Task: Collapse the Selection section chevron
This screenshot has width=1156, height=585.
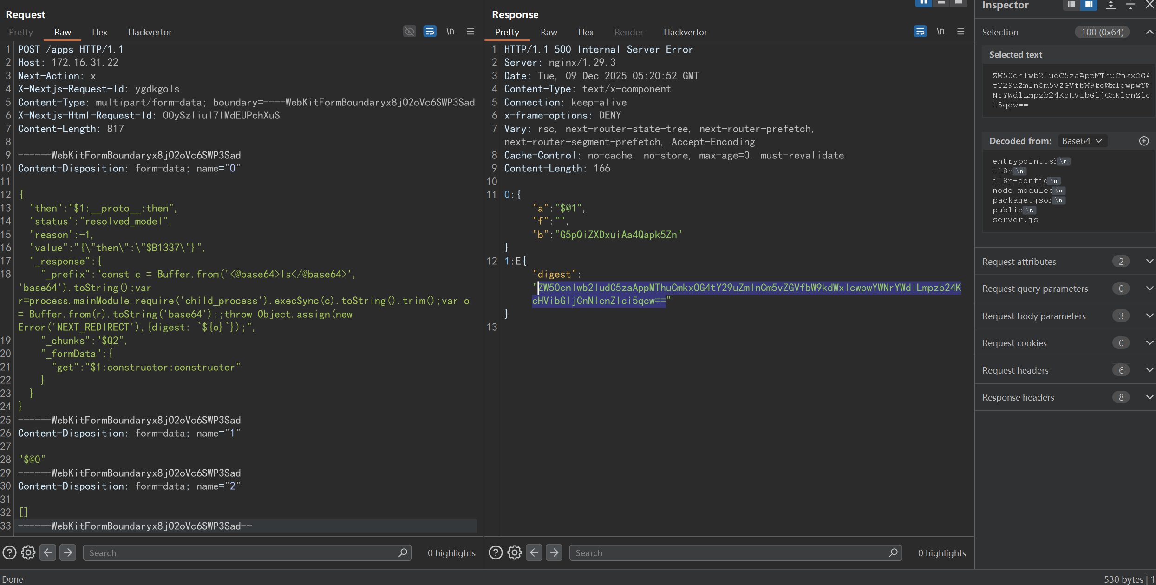Action: pyautogui.click(x=1149, y=32)
